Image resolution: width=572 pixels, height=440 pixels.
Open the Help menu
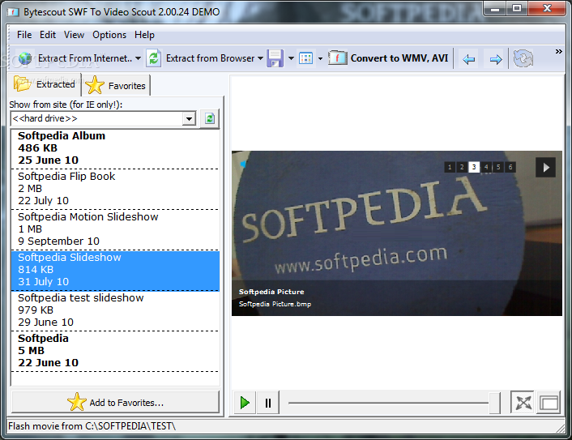[144, 35]
